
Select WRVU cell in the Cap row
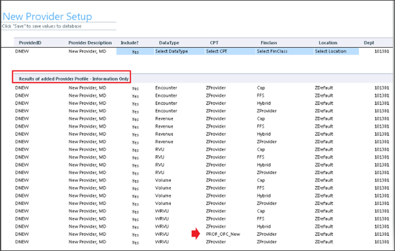(162, 211)
